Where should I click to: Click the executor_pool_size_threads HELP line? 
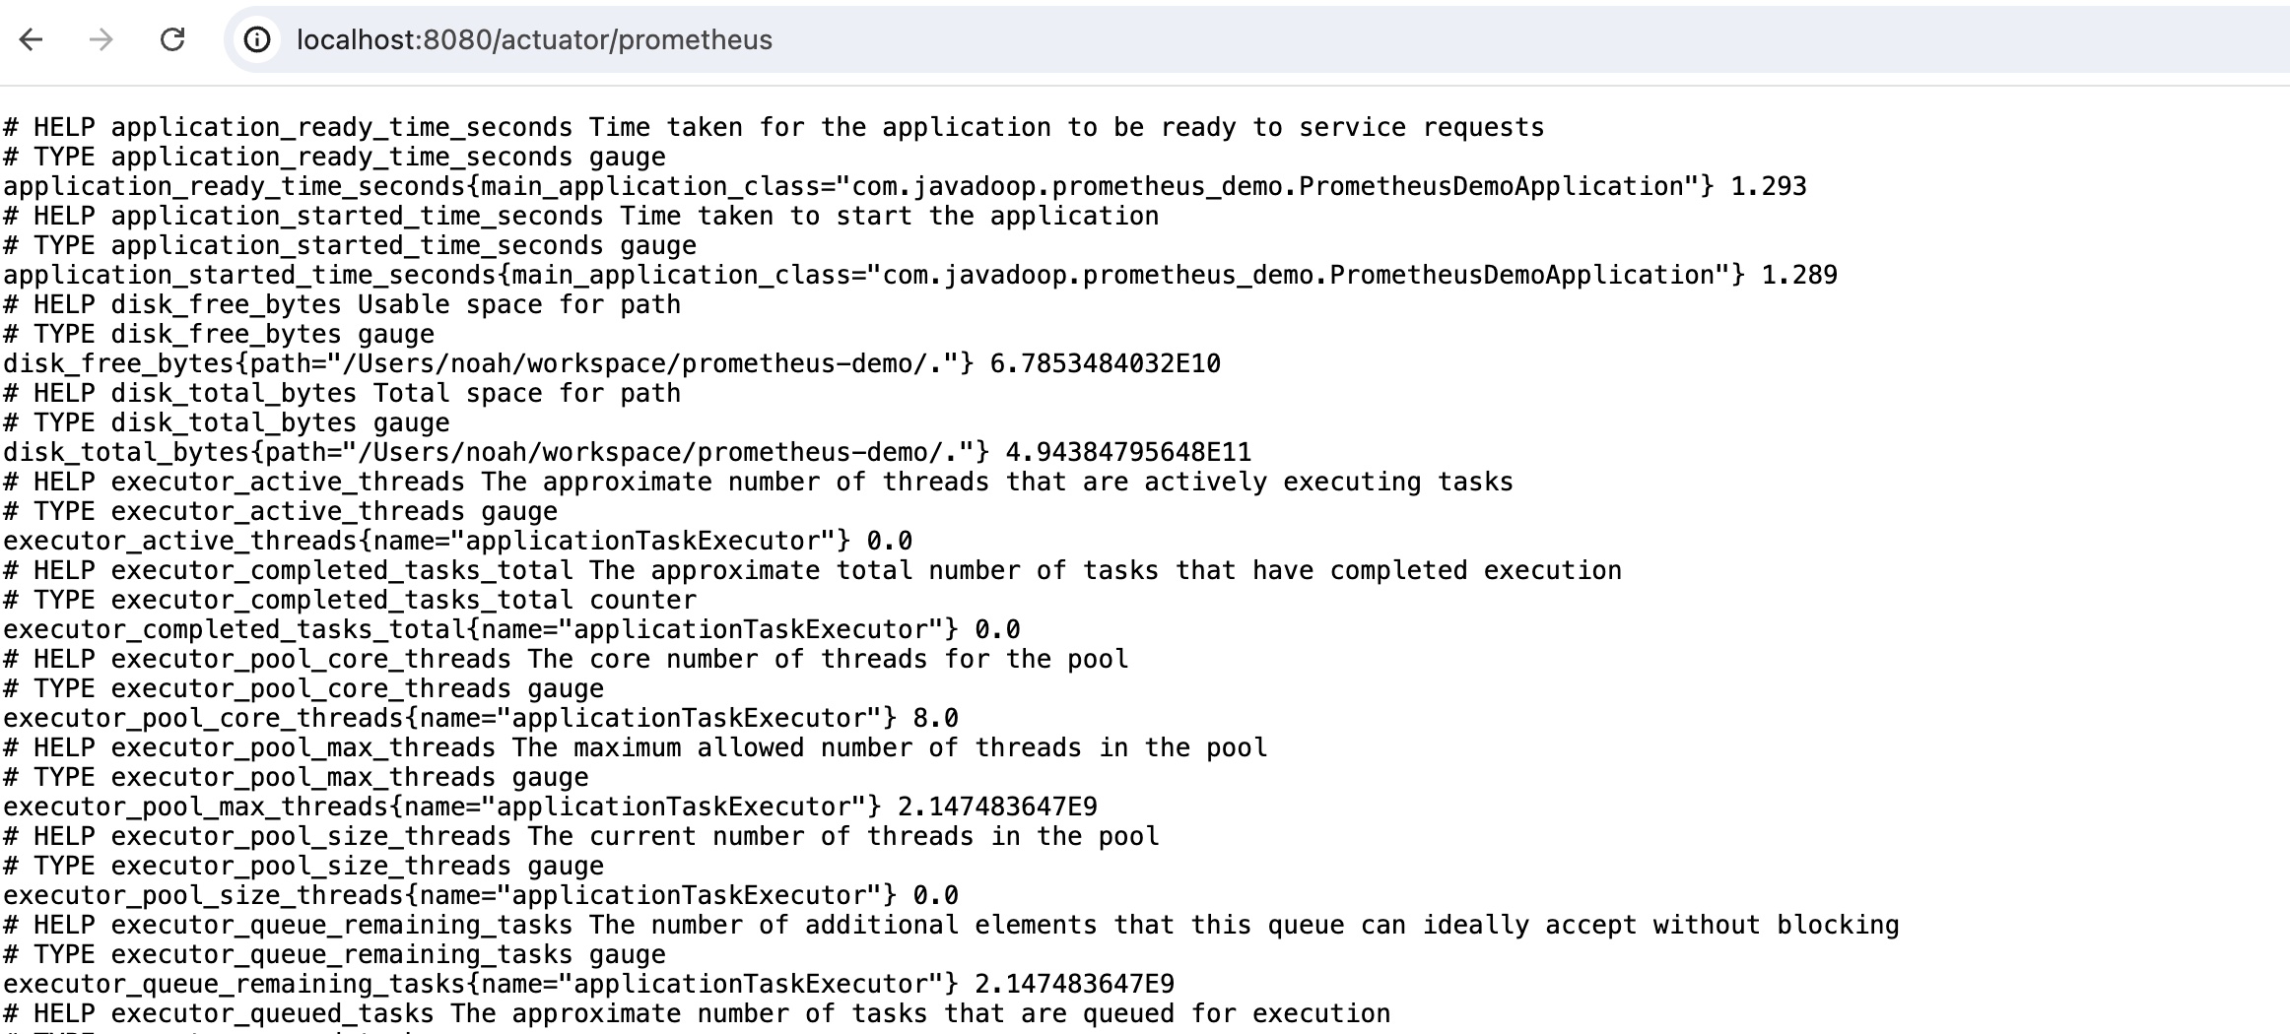[x=581, y=836]
